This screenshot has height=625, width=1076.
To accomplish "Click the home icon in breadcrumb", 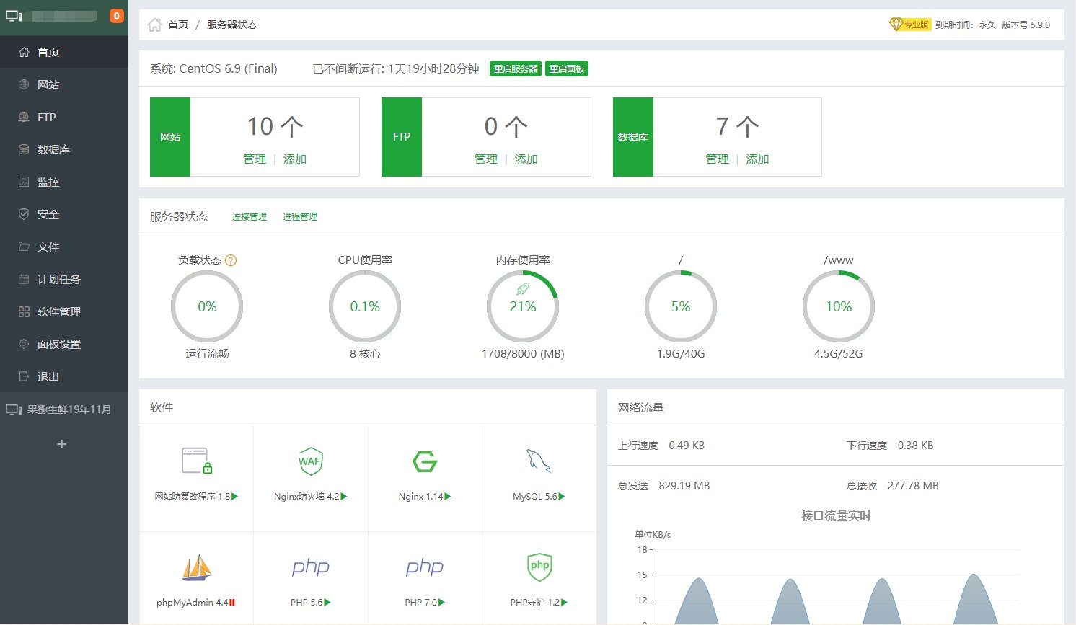I will tap(154, 25).
